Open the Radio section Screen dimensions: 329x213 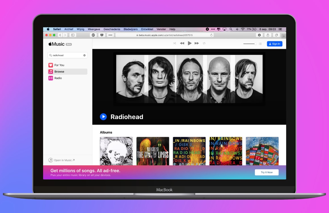click(67, 78)
